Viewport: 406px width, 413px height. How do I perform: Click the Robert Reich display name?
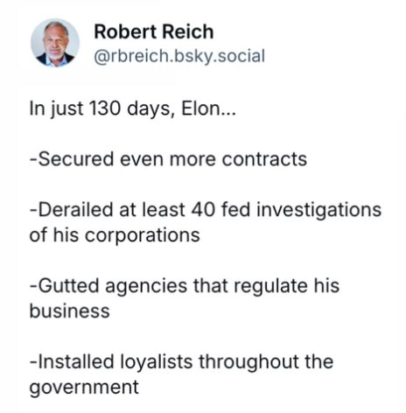coord(154,31)
